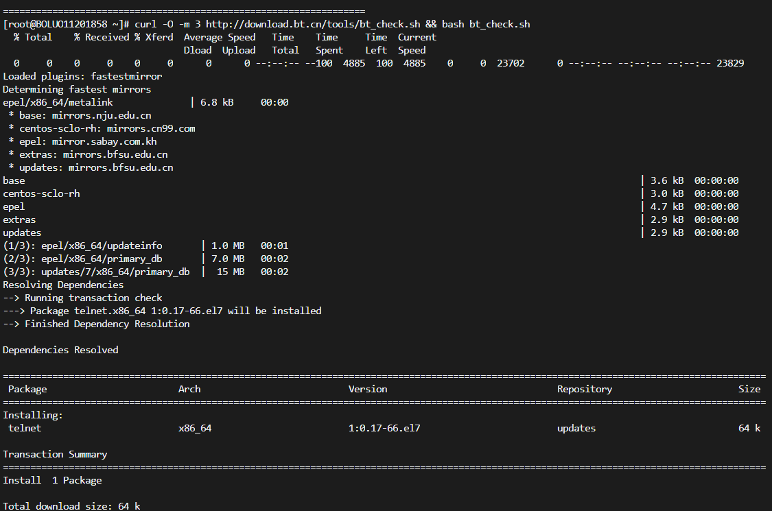Click the 'Version' table column header
The height and width of the screenshot is (511, 772).
368,390
